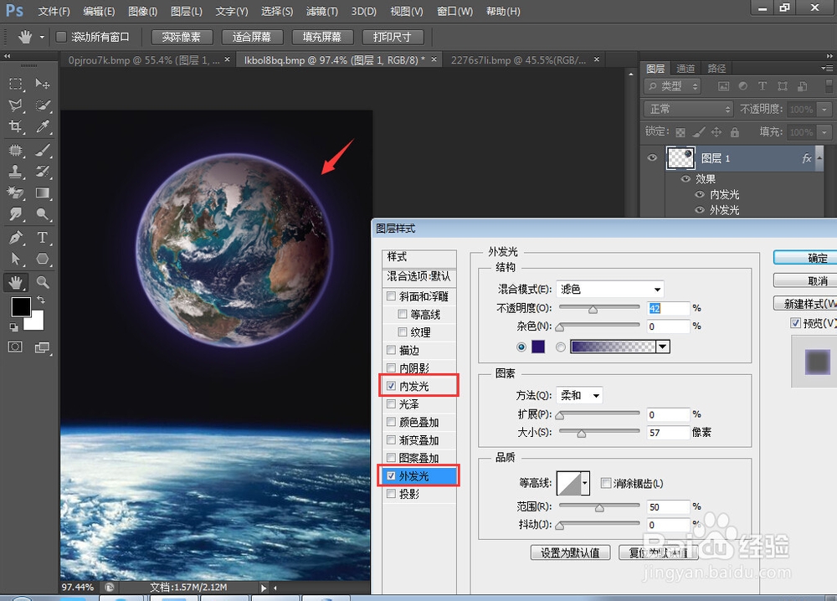
Task: Select the Polygonal Lasso tool
Action: (15, 105)
